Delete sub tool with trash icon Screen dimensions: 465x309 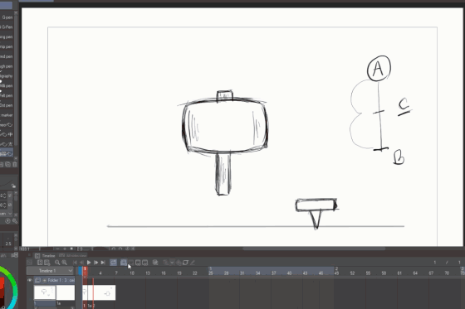point(15,165)
